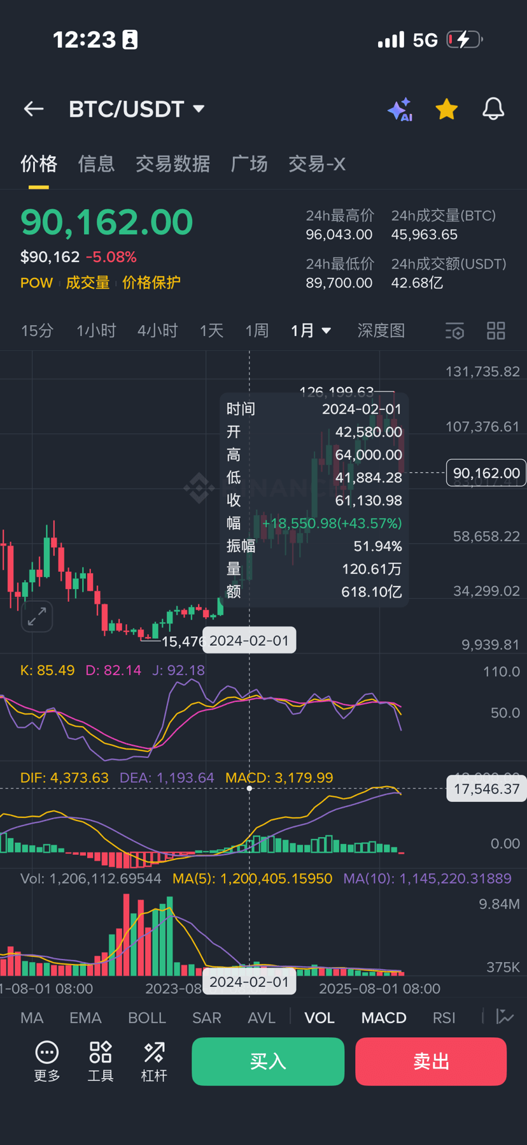Toggle the EMA indicator
This screenshot has width=527, height=1145.
click(x=85, y=1017)
